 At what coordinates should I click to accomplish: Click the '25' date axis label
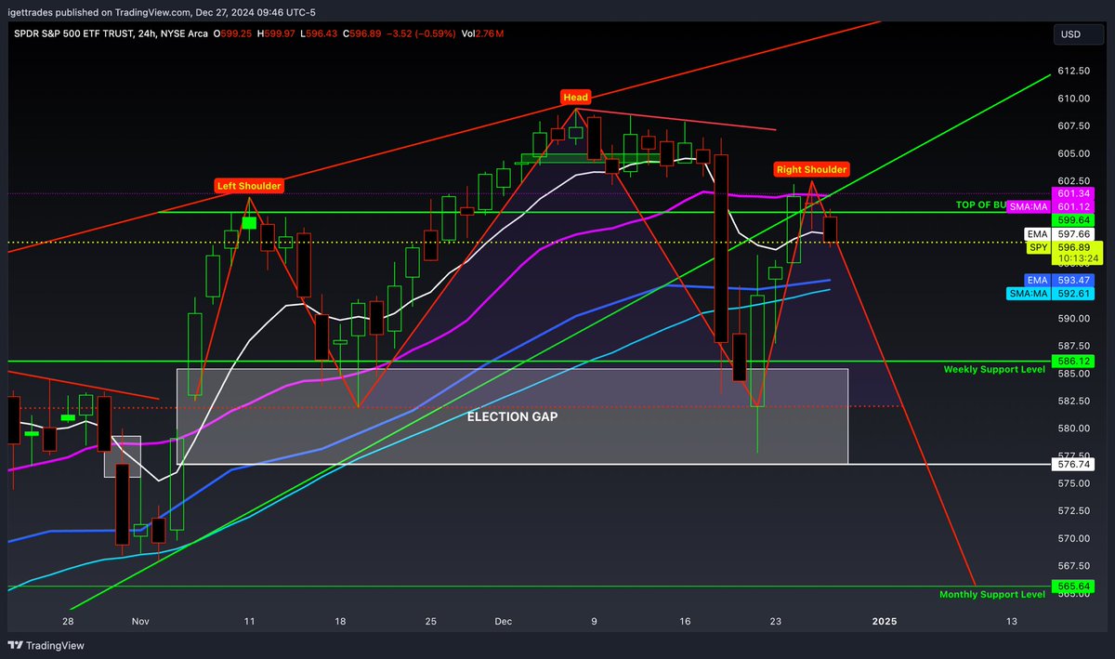click(431, 620)
